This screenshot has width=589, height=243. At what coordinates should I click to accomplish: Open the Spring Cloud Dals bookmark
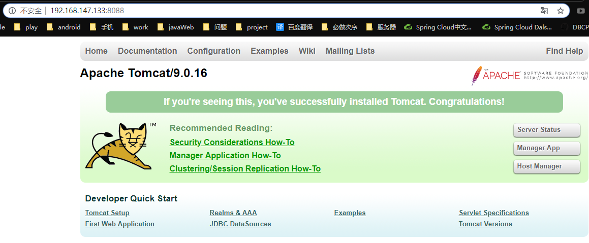(517, 27)
